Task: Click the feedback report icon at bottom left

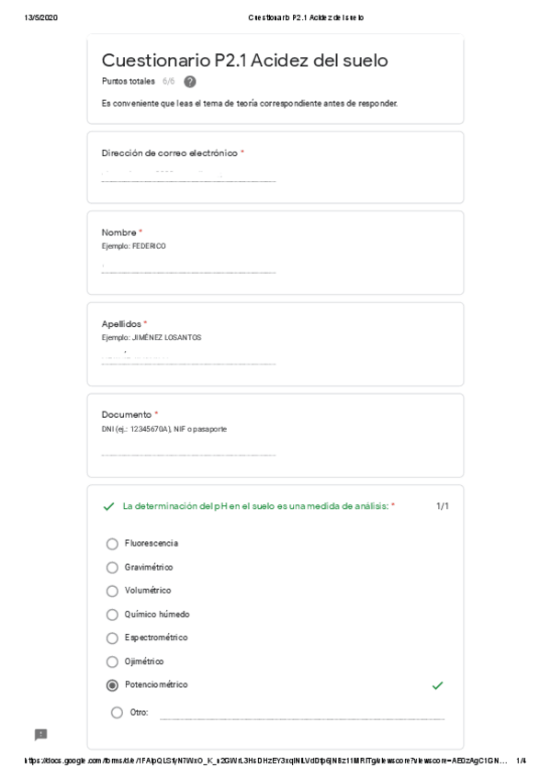Action: click(x=40, y=734)
